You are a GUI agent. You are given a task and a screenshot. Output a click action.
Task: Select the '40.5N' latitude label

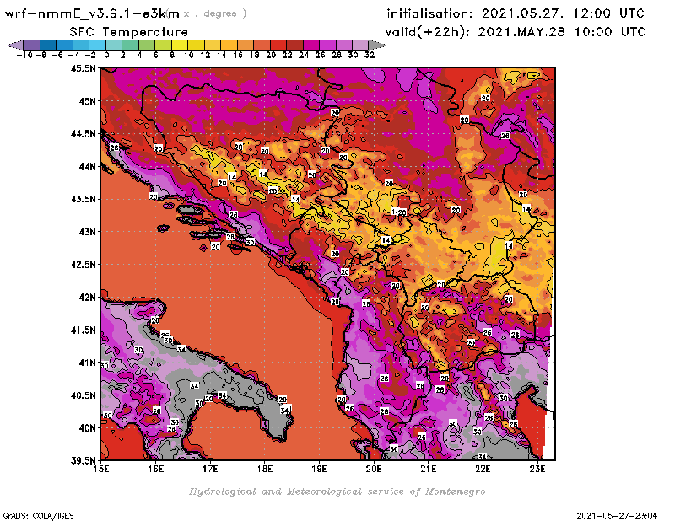click(x=83, y=395)
